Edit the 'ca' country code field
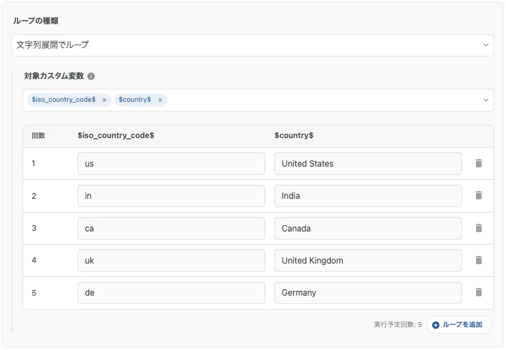Screen dimensions: 506x350 (x=171, y=229)
